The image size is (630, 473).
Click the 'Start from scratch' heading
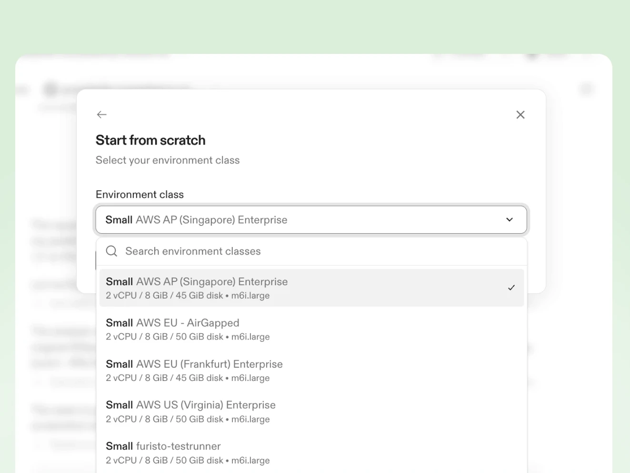point(150,140)
